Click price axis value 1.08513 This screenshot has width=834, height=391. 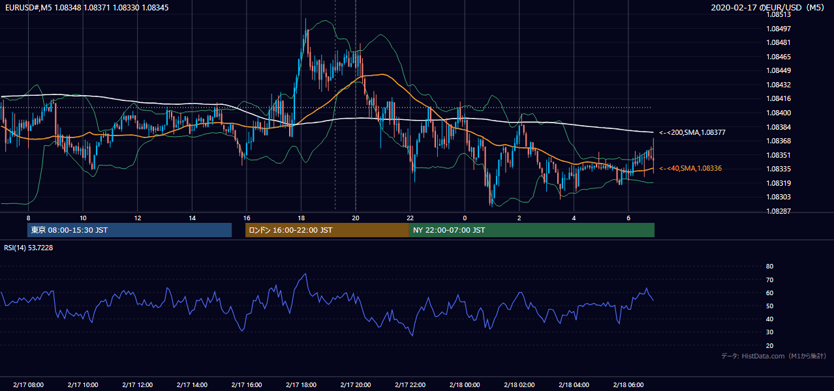[x=779, y=15]
